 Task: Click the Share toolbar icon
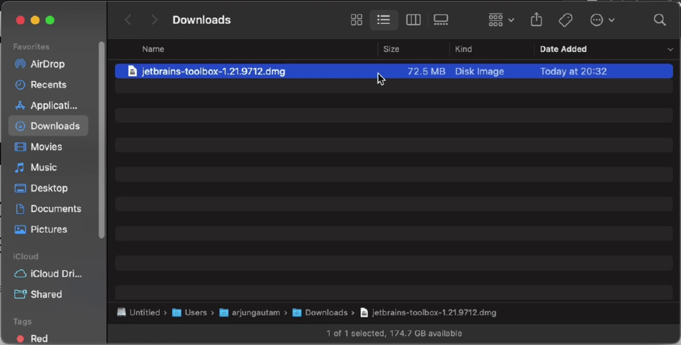click(x=537, y=20)
